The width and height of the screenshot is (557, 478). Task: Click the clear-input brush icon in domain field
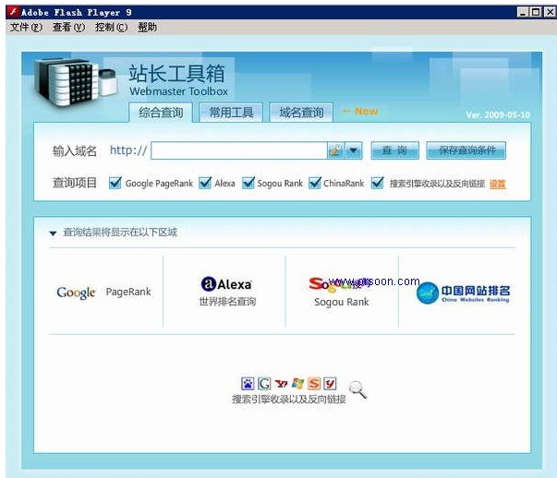[335, 150]
